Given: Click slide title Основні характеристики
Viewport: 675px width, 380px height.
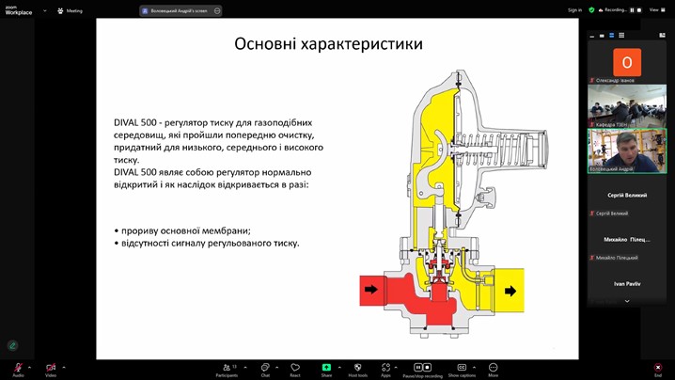Looking at the screenshot, I should coord(328,44).
